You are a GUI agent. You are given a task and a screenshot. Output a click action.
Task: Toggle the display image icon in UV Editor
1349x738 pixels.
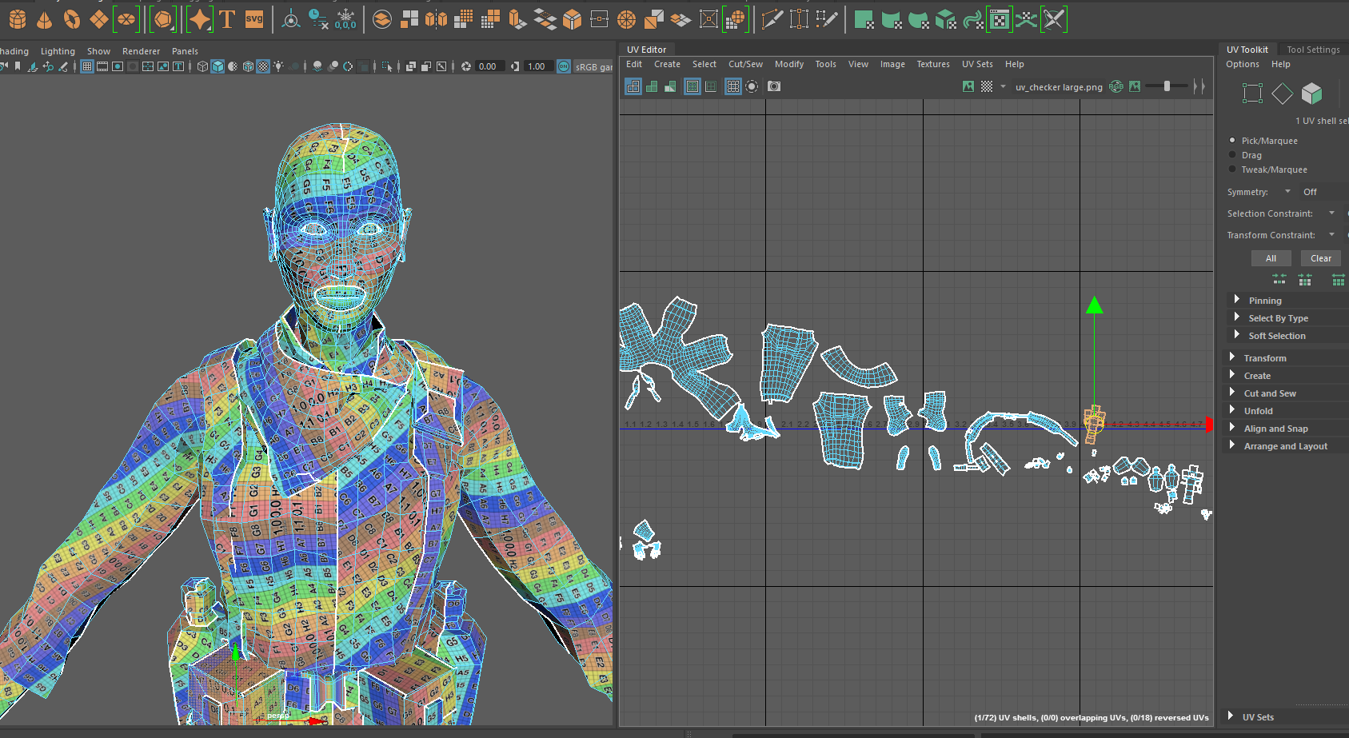(968, 86)
